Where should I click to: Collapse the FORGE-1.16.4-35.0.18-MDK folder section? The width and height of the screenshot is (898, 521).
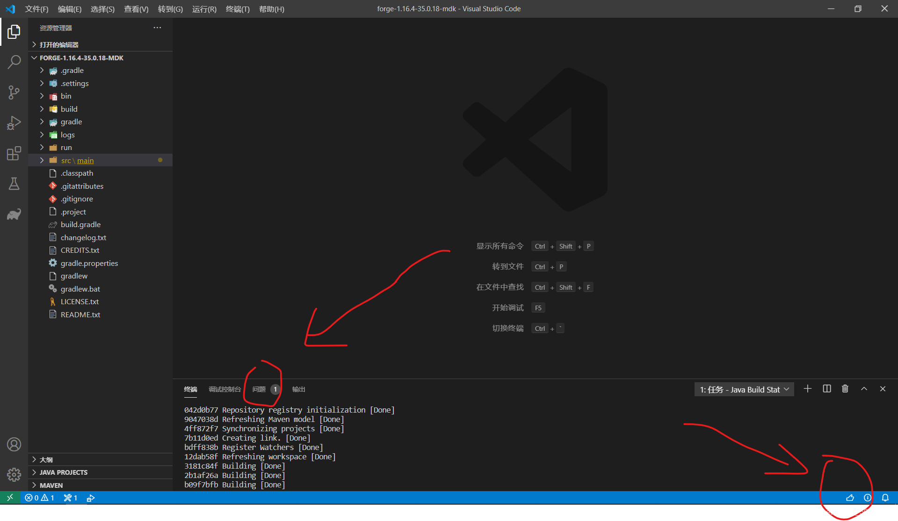(x=101, y=57)
